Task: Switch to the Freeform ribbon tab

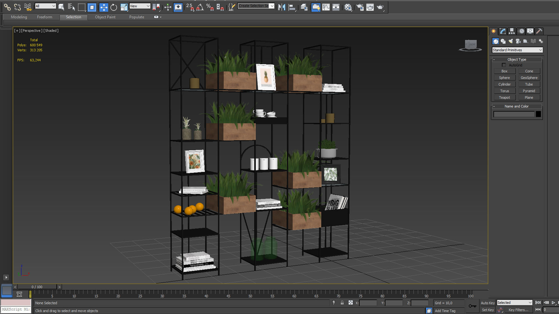Action: pyautogui.click(x=45, y=17)
